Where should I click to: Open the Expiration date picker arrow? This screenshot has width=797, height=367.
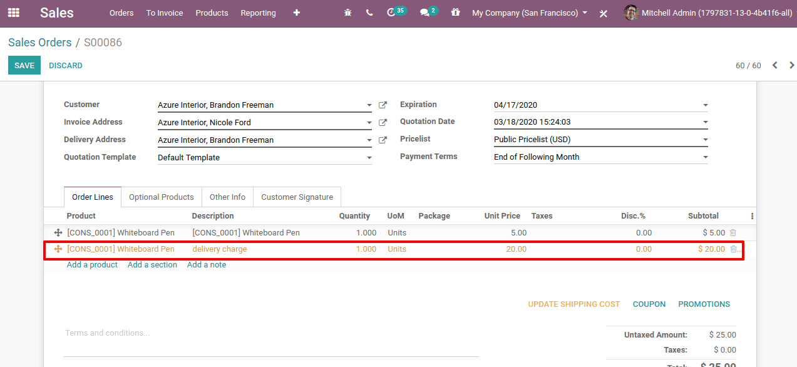(705, 105)
